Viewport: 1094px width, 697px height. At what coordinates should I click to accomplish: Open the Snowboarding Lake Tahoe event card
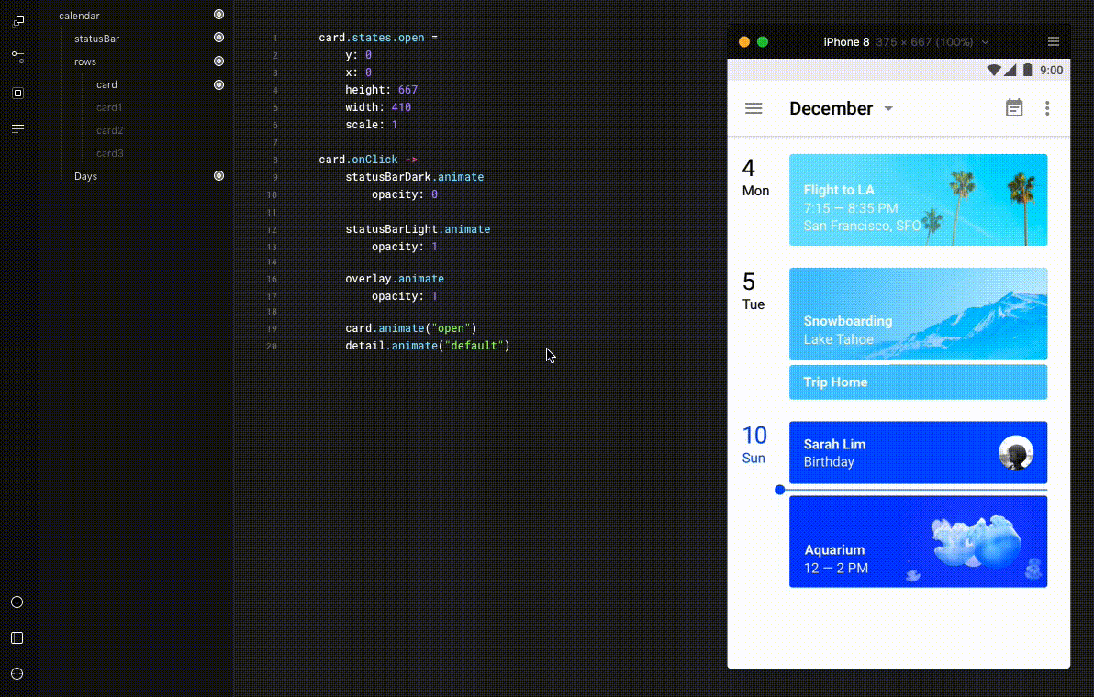pos(918,314)
